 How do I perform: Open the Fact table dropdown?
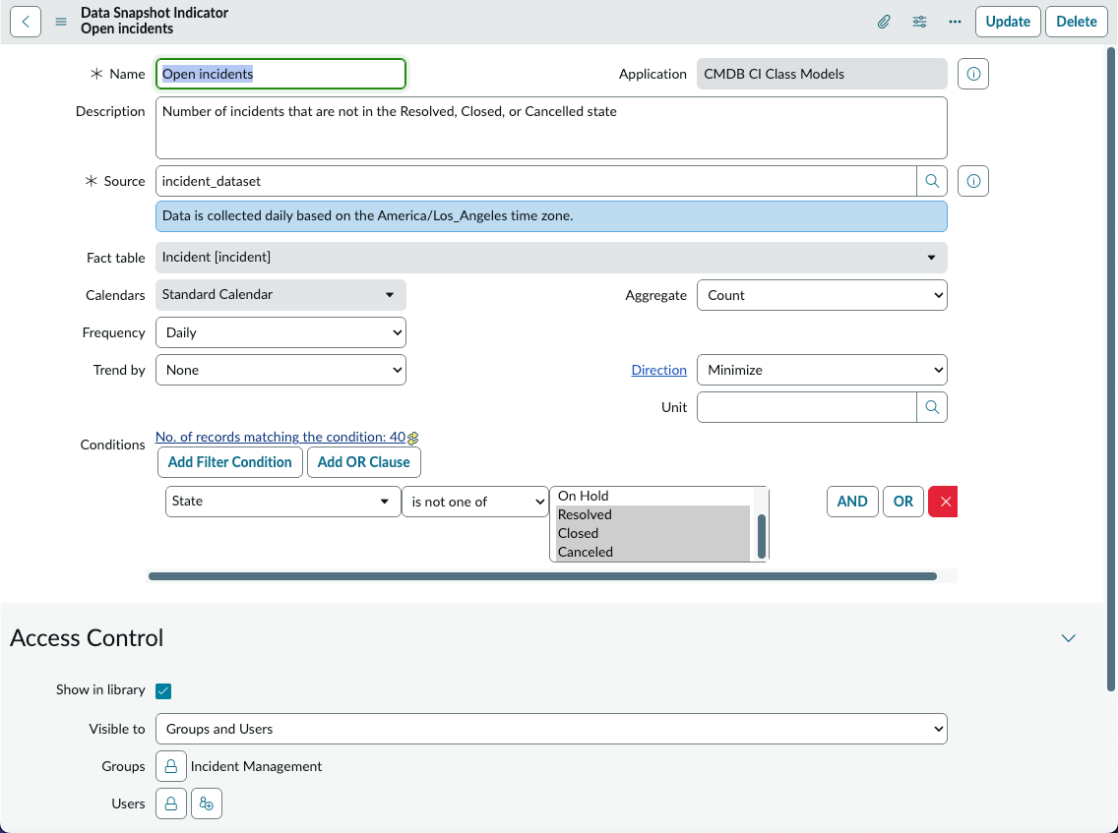(x=551, y=258)
